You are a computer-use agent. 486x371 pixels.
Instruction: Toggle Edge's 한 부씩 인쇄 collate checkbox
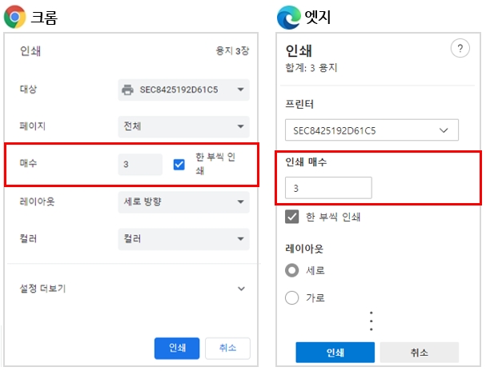tap(293, 217)
